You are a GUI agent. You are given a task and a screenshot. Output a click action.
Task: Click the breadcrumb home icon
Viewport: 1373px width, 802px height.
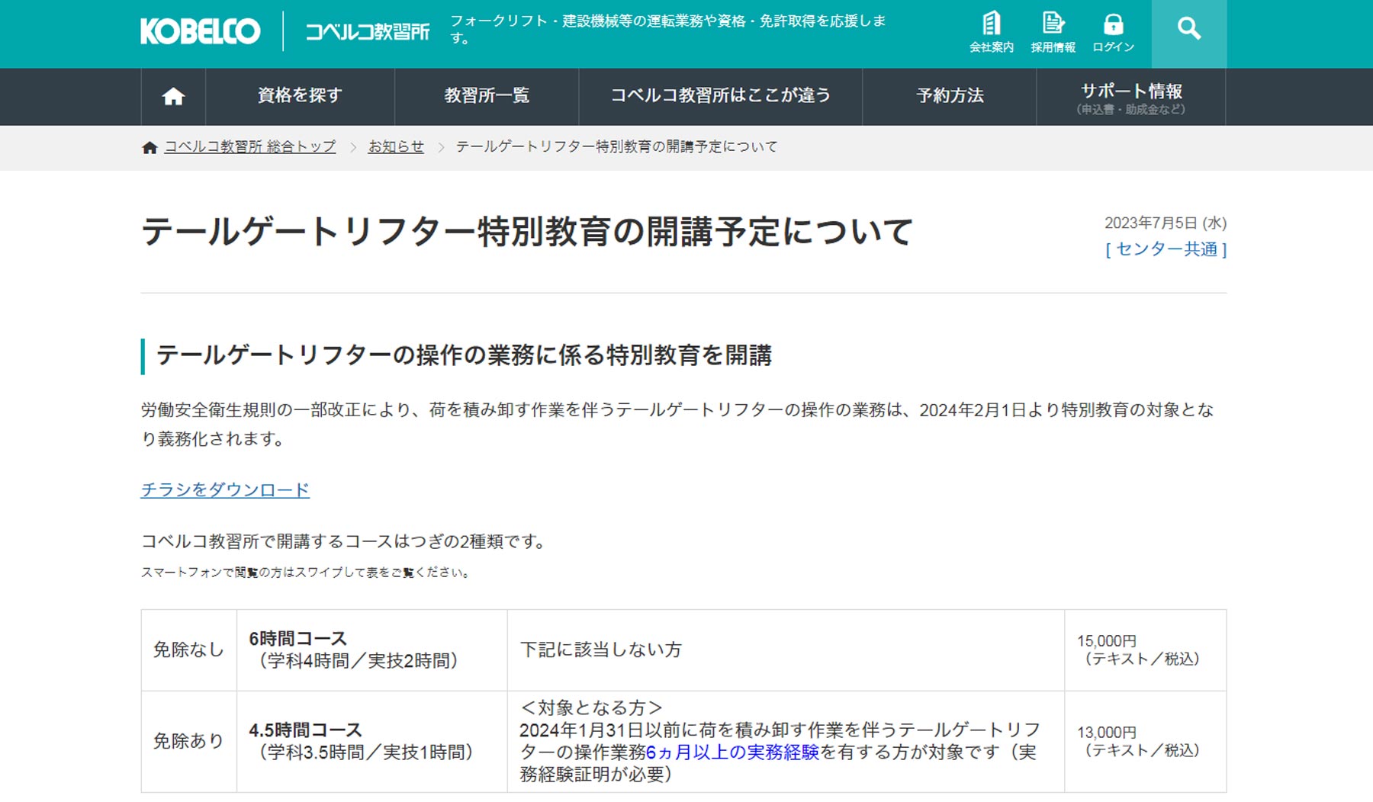coord(150,147)
